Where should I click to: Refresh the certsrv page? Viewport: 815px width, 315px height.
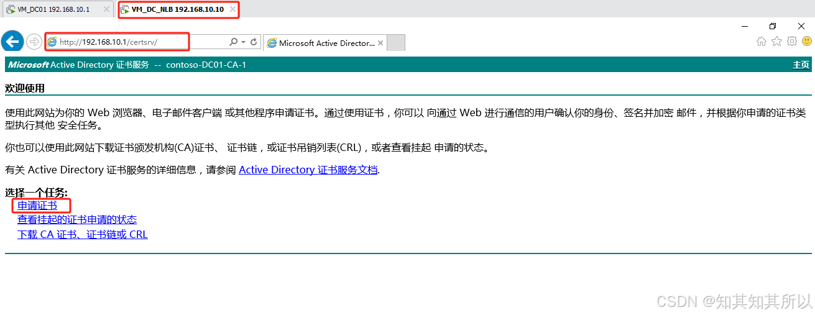click(254, 42)
